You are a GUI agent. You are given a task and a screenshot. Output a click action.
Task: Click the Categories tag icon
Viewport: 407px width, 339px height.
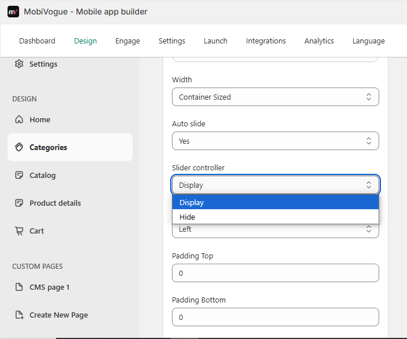(19, 147)
